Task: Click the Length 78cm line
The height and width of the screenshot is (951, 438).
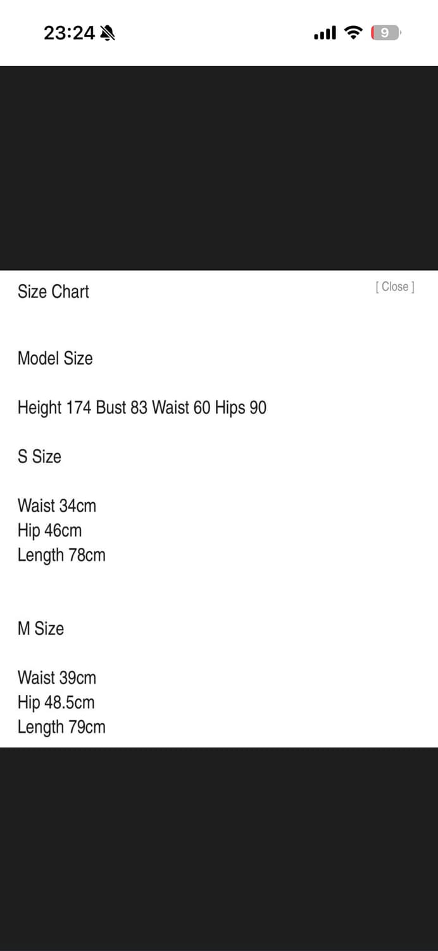Action: point(61,555)
